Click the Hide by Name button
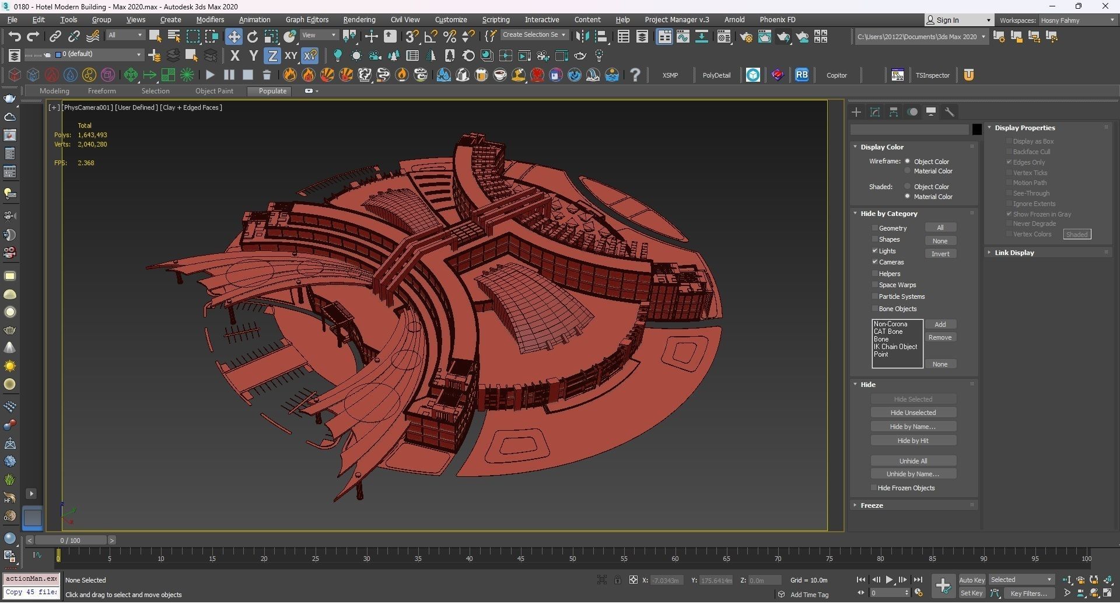This screenshot has width=1120, height=607. (913, 427)
